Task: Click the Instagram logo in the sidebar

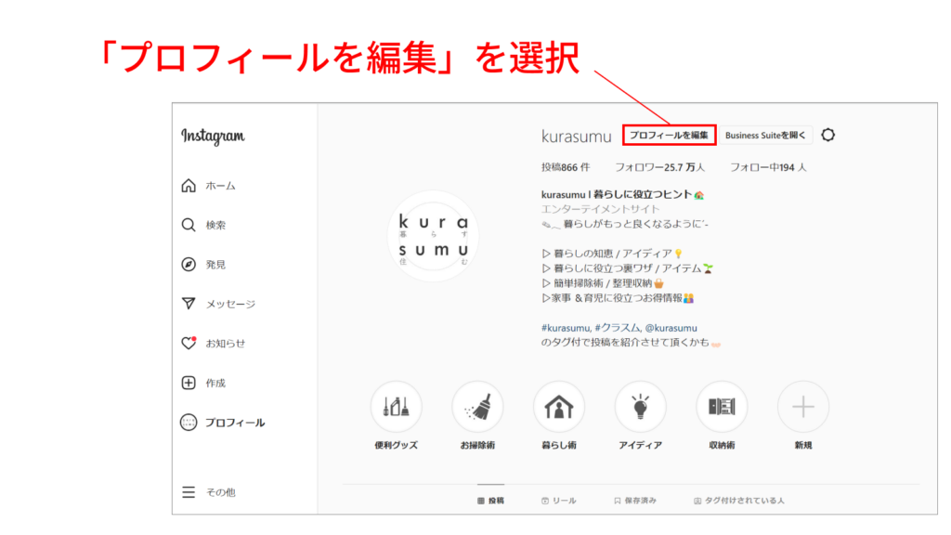Action: point(213,136)
